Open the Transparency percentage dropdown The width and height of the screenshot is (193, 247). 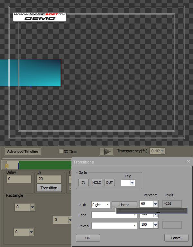pos(163,151)
